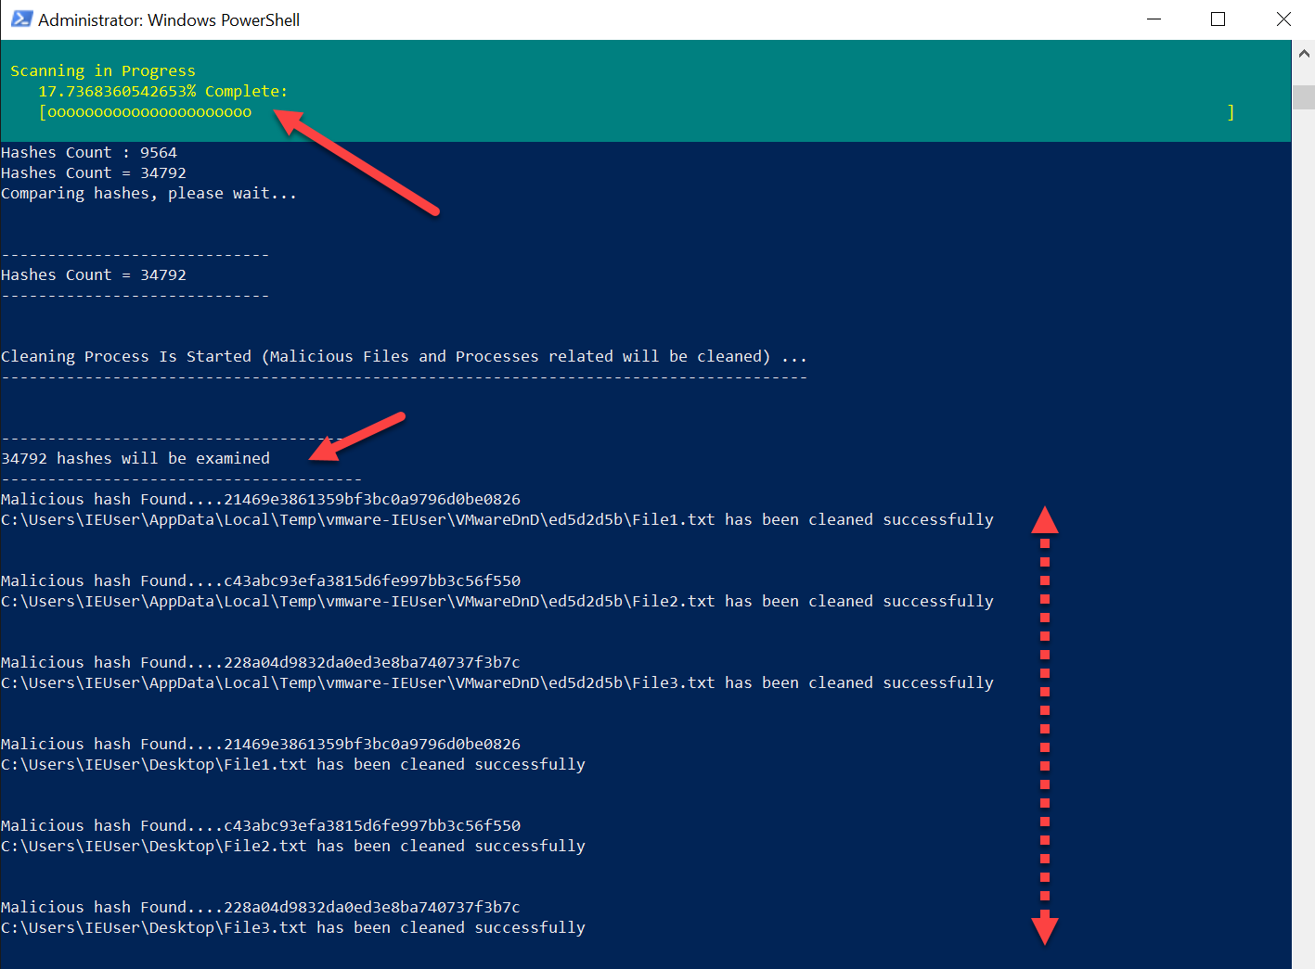Click the PowerShell icon in title bar

[x=21, y=19]
